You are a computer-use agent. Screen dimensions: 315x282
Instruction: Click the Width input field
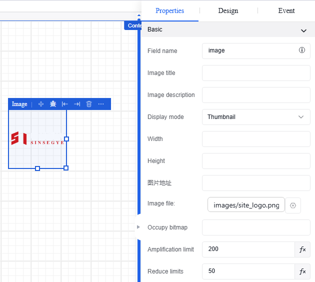(256, 139)
